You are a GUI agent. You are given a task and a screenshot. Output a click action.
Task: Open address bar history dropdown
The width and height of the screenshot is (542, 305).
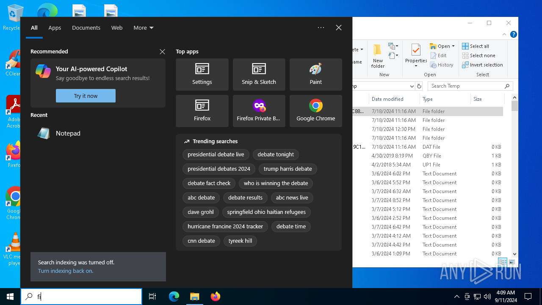click(x=411, y=86)
